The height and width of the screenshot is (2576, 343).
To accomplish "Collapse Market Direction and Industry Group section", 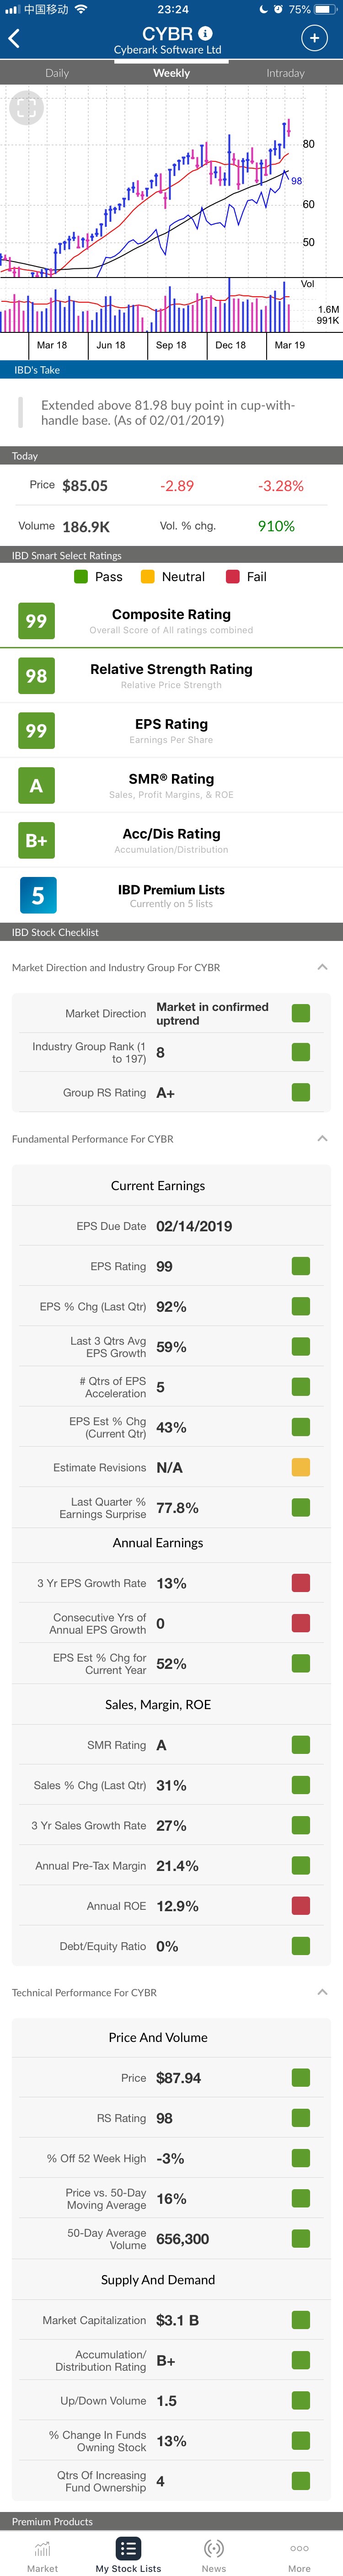I will [x=322, y=967].
